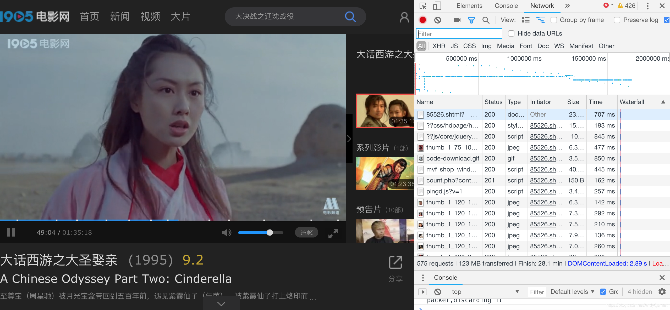Expand more DevTools tabs chevron
670x310 pixels.
pyautogui.click(x=567, y=6)
